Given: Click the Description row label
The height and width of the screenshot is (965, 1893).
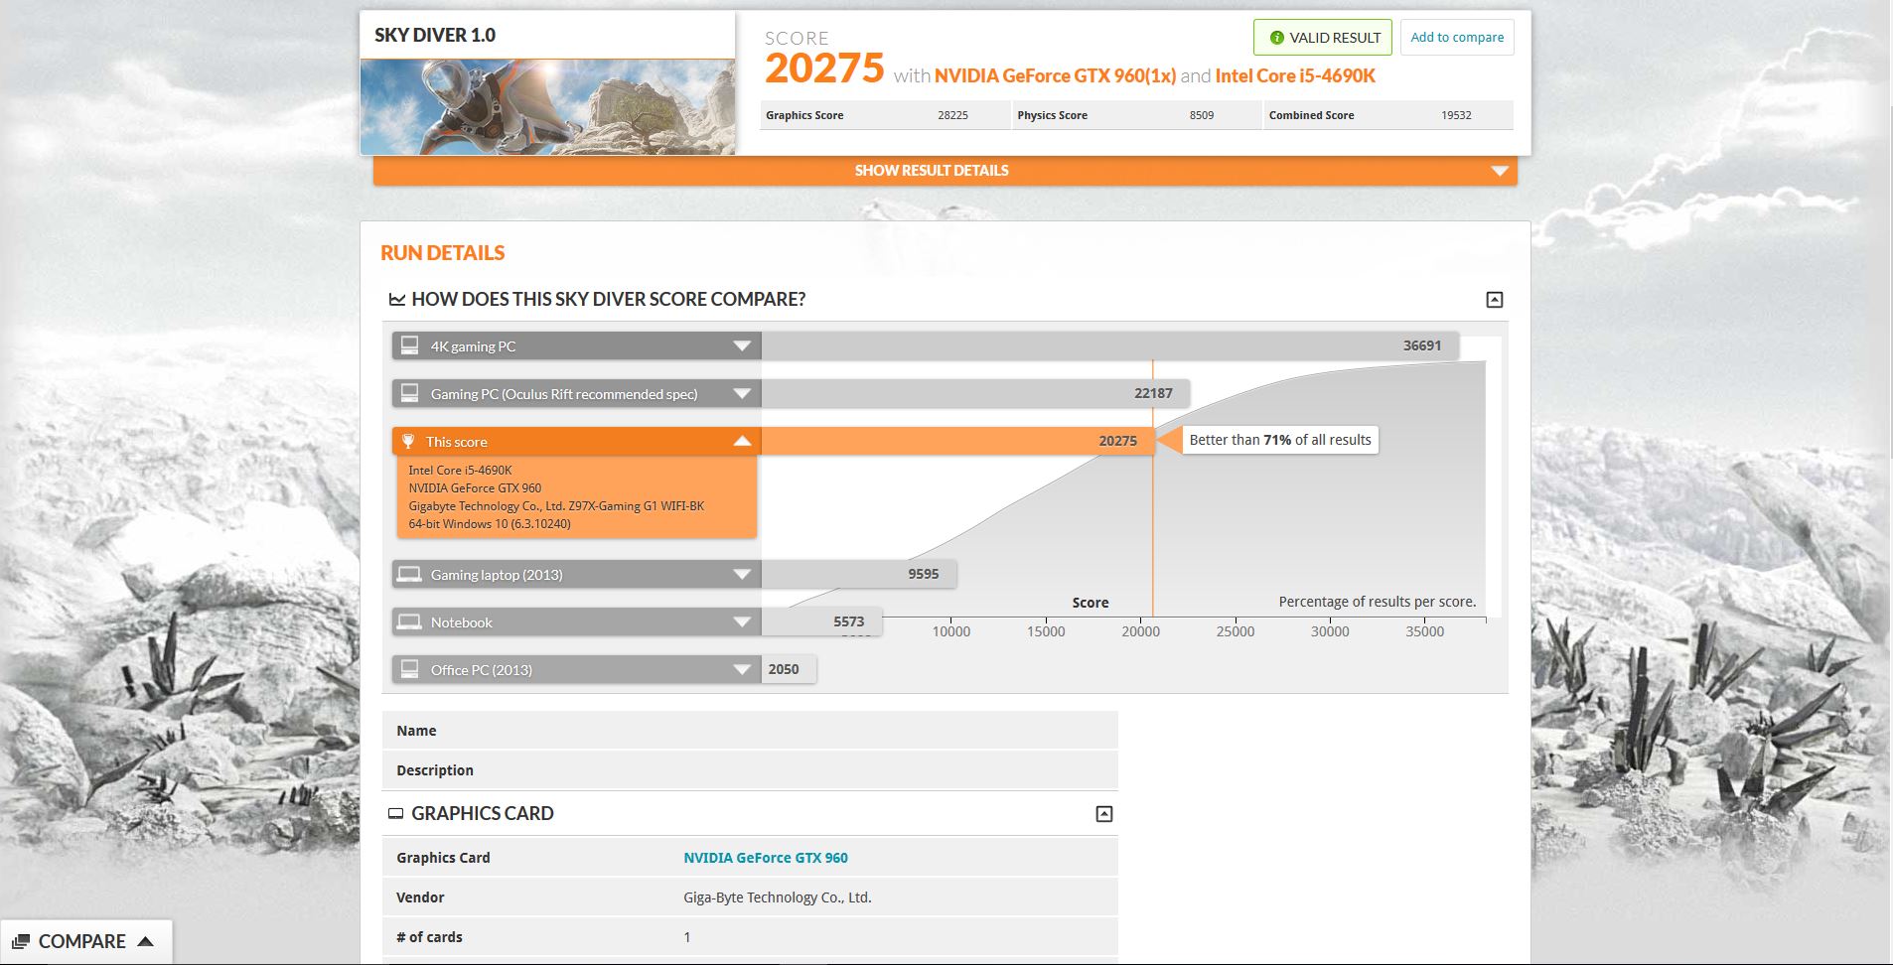Looking at the screenshot, I should point(435,770).
